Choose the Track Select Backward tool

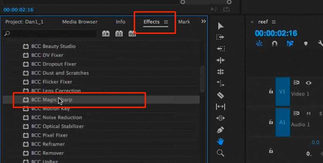[x=220, y=48]
